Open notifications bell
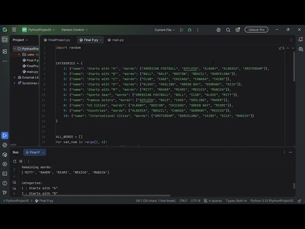The width and height of the screenshot is (305, 229). [x=301, y=39]
